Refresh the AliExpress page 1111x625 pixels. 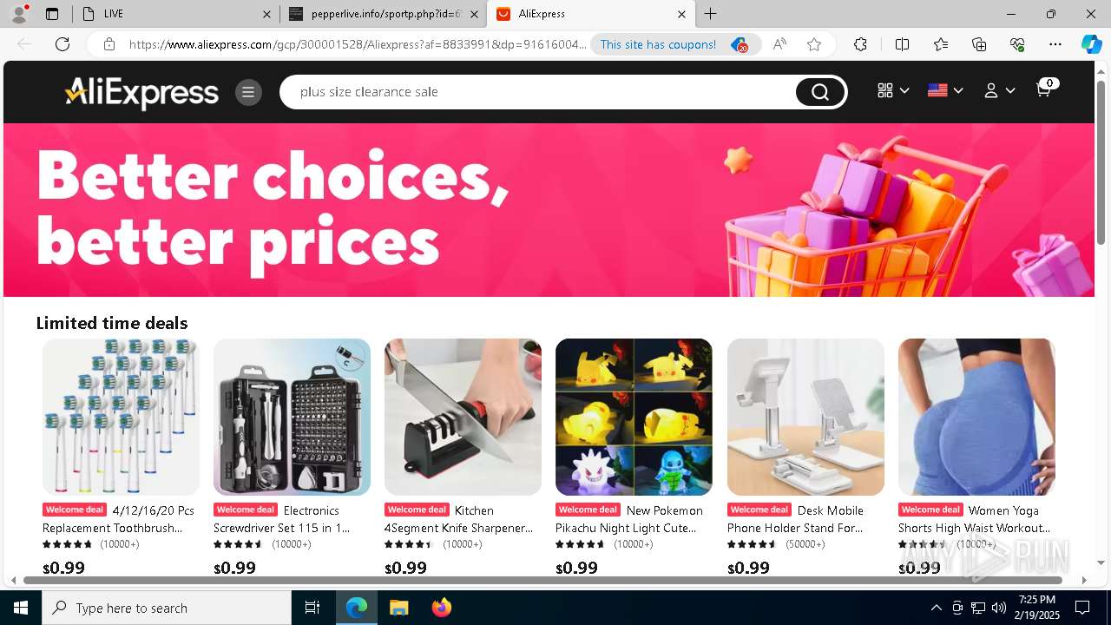pos(62,44)
